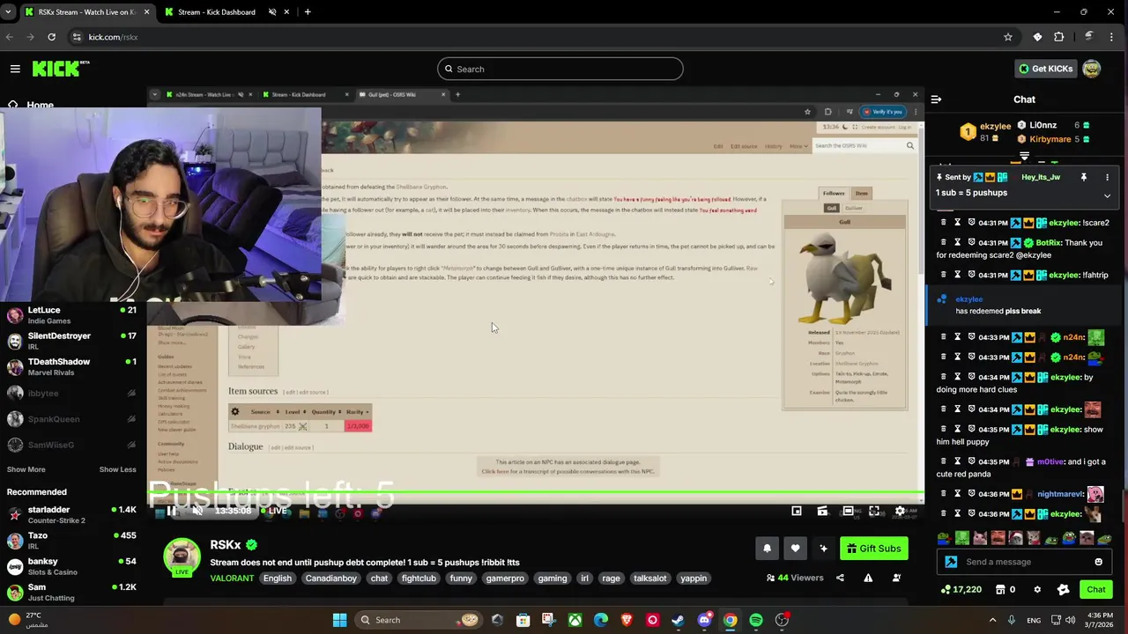Expand the gifters leaderboard handle
This screenshot has height=634, width=1128.
[x=1024, y=157]
